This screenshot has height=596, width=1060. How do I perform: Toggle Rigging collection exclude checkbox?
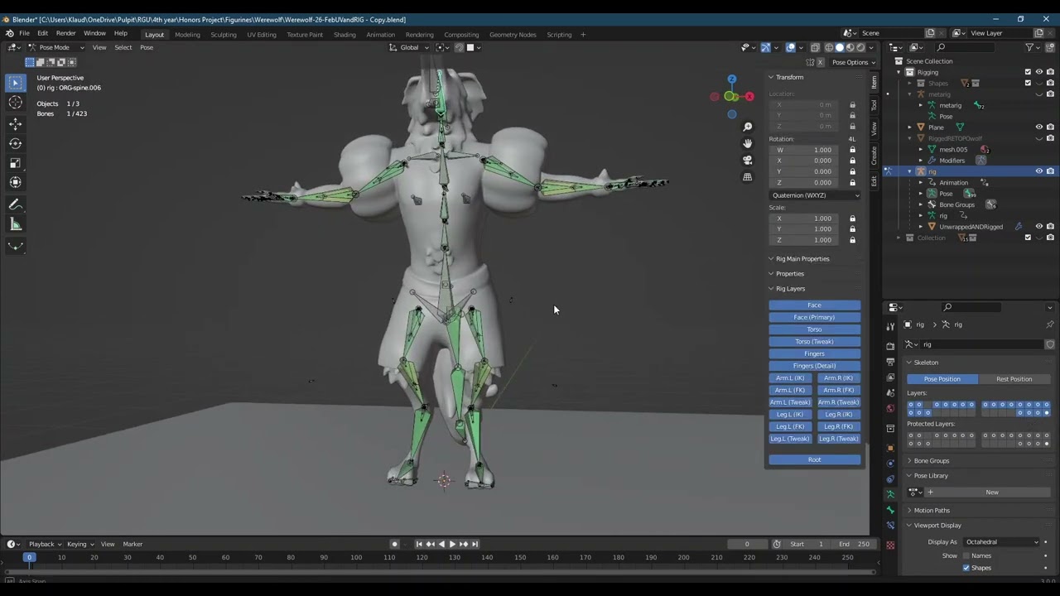[x=1028, y=72]
